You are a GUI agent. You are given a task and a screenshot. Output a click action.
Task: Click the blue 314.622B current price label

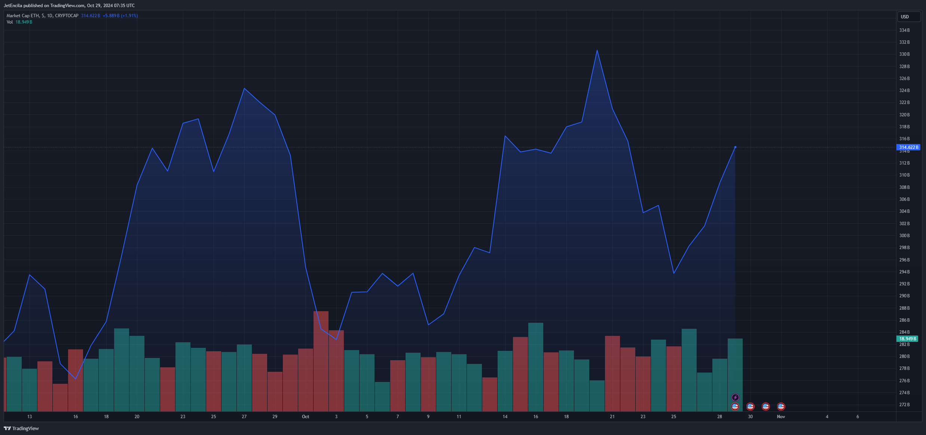point(908,147)
